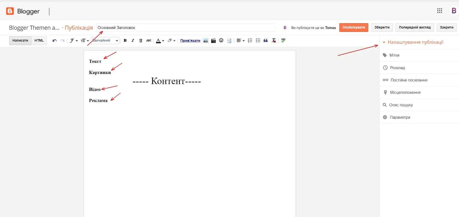Open the font size menu
This screenshot has width=459, height=217.
click(x=85, y=40)
